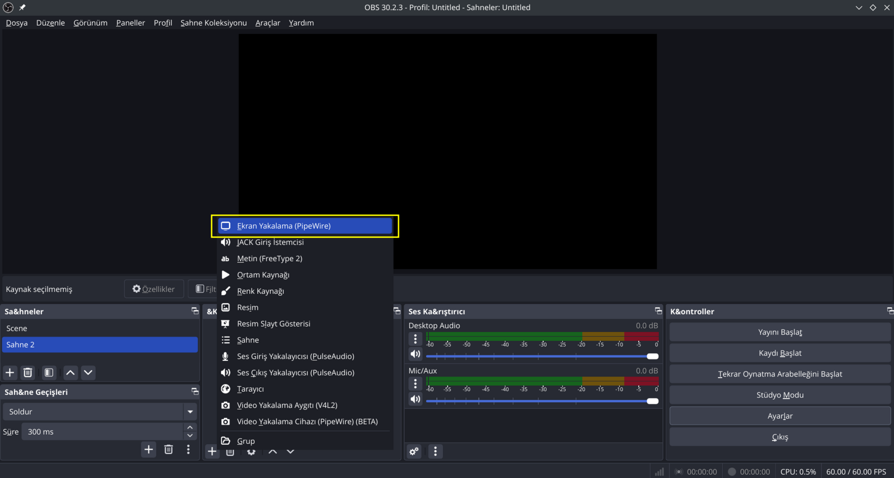
Task: Click the network signal status icon
Action: pos(659,472)
